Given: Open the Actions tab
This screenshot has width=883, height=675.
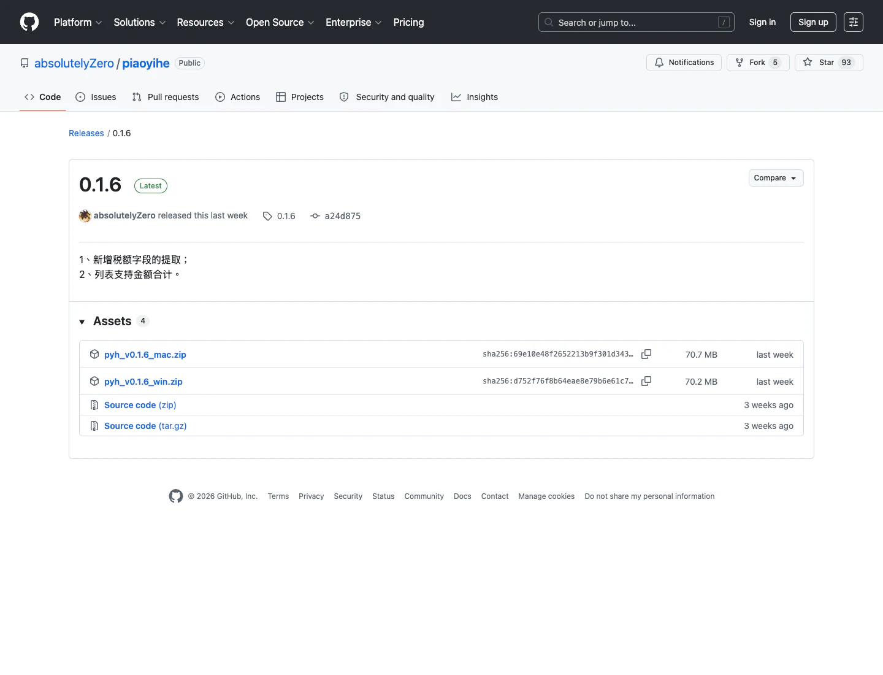Looking at the screenshot, I should pos(238,97).
